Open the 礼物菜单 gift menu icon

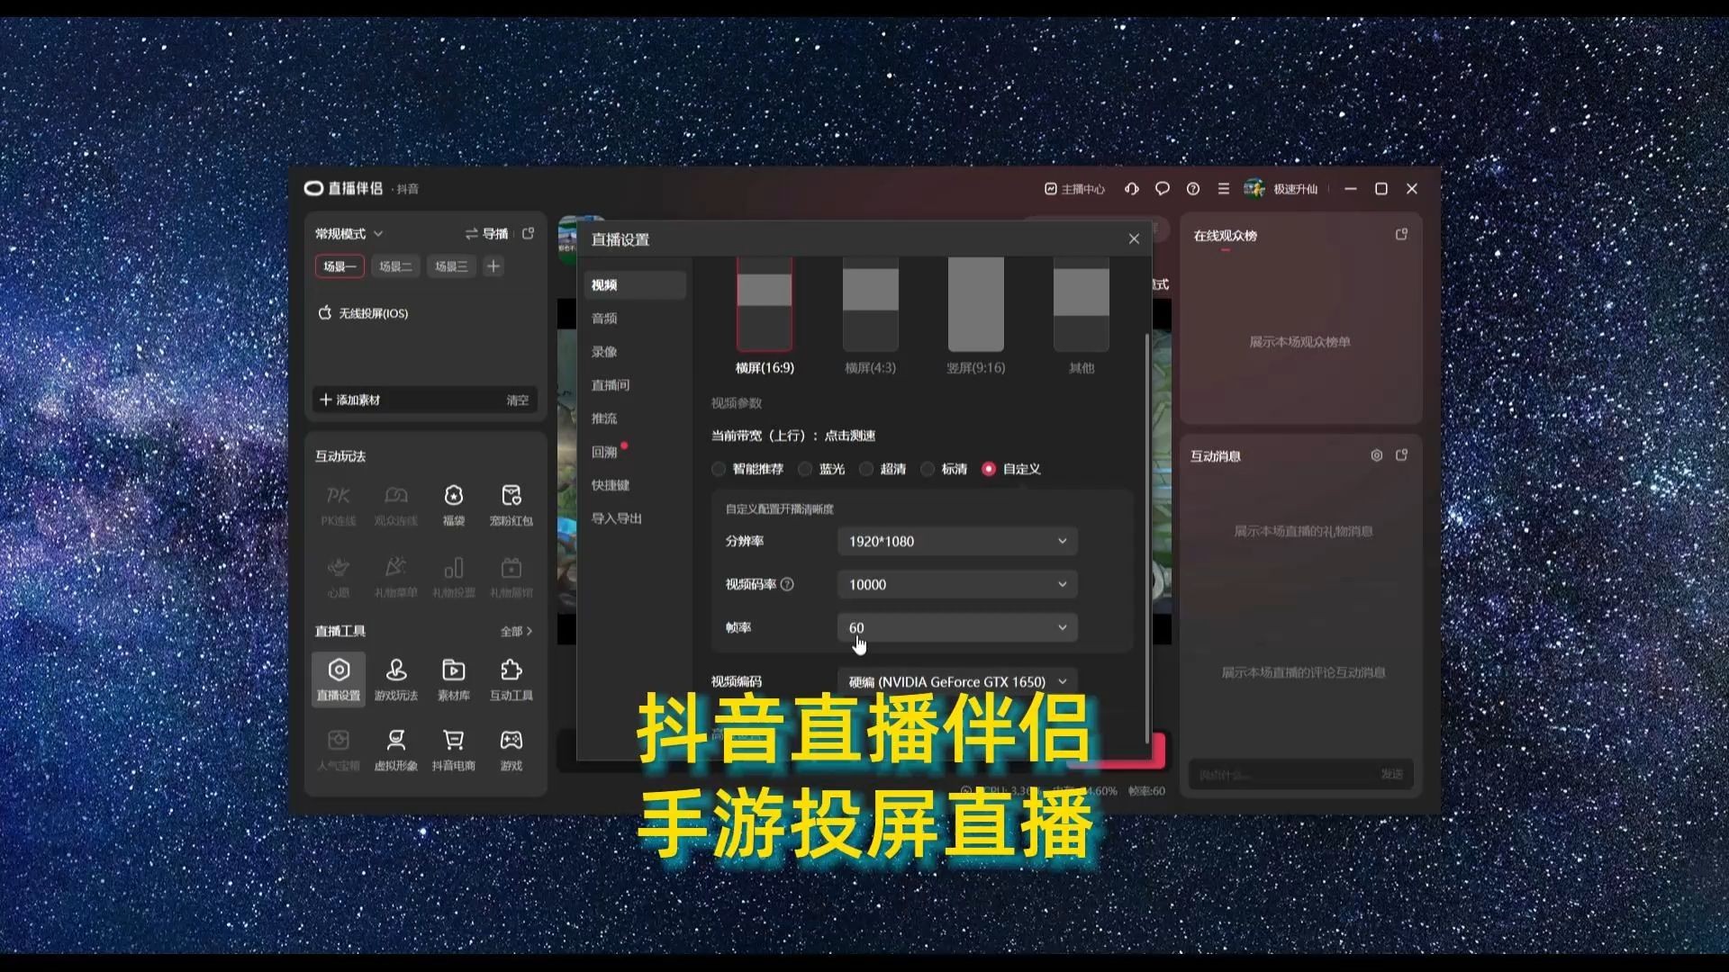396,578
